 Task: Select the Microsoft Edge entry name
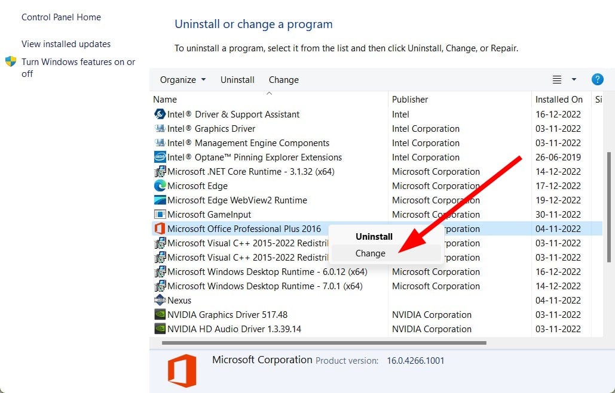197,186
